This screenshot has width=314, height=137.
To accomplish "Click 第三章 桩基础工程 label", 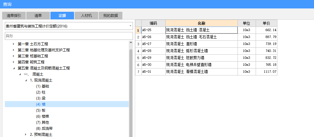I will 33,56.
